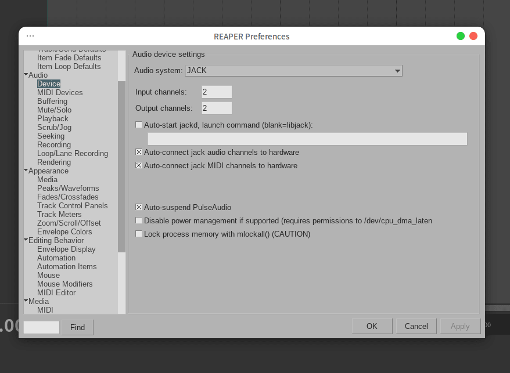Open Loop/Lane Recording preferences
The width and height of the screenshot is (510, 373).
point(73,153)
